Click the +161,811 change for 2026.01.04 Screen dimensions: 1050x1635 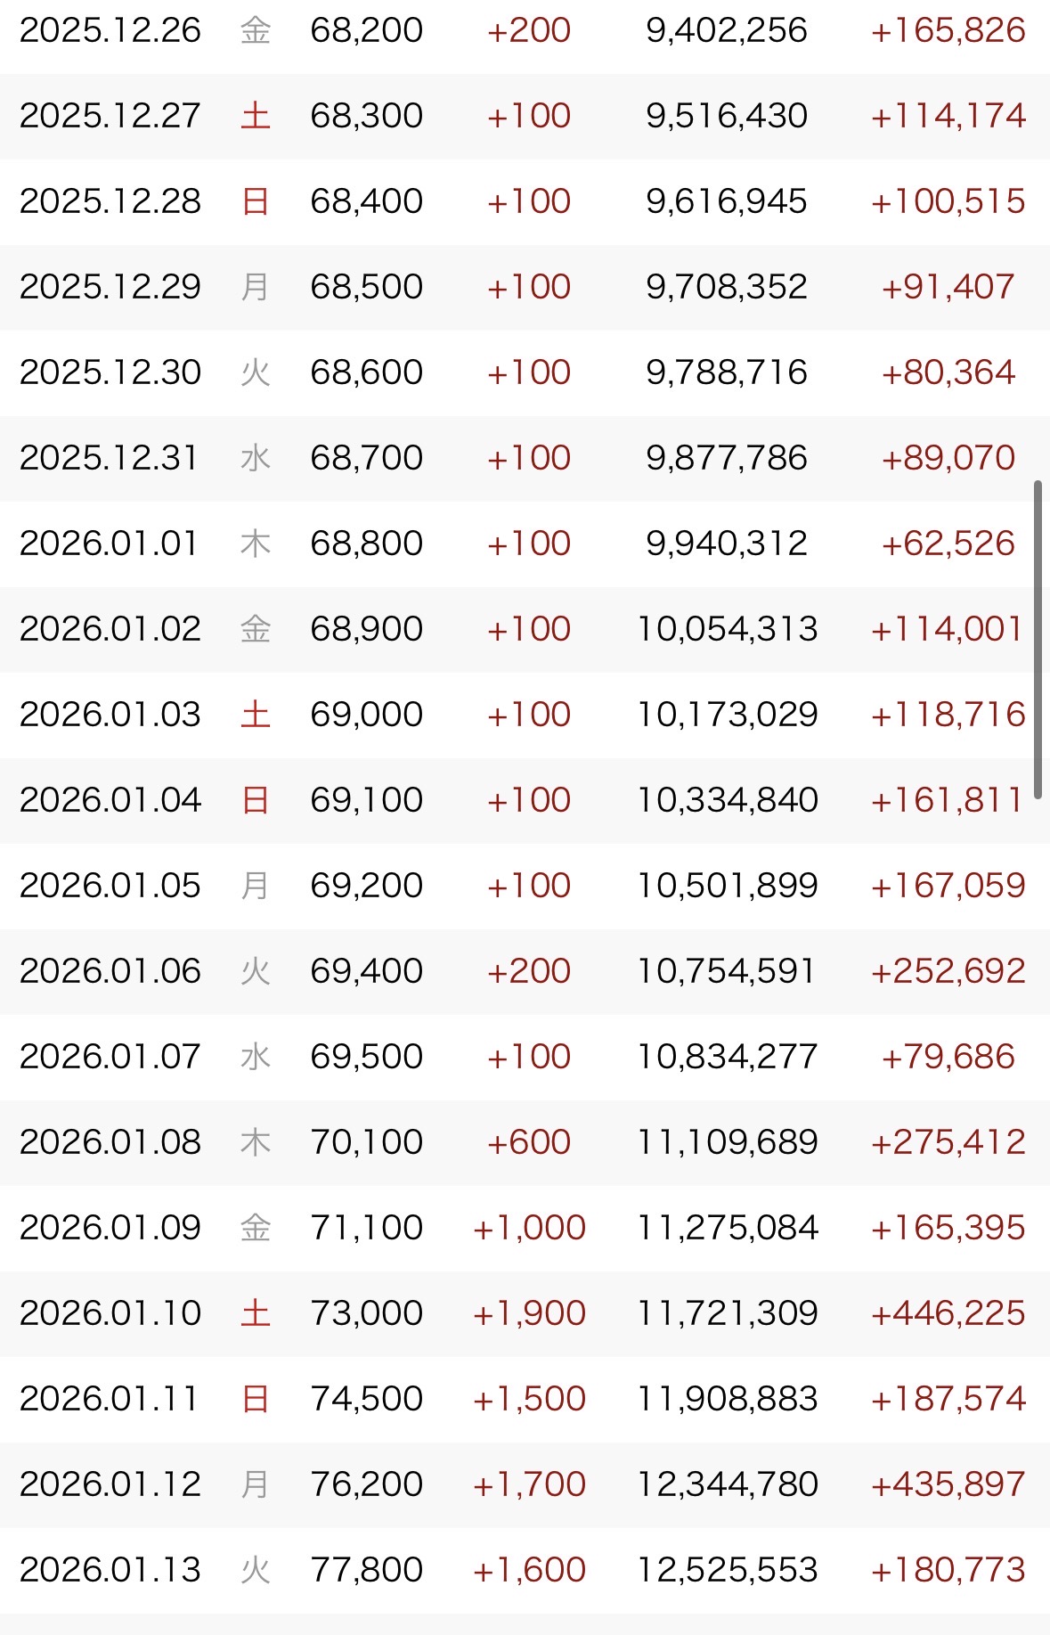tap(946, 800)
